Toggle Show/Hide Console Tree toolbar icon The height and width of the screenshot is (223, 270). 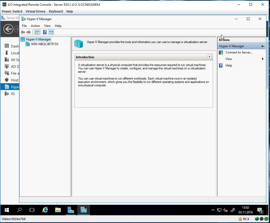pyautogui.click(x=37, y=32)
